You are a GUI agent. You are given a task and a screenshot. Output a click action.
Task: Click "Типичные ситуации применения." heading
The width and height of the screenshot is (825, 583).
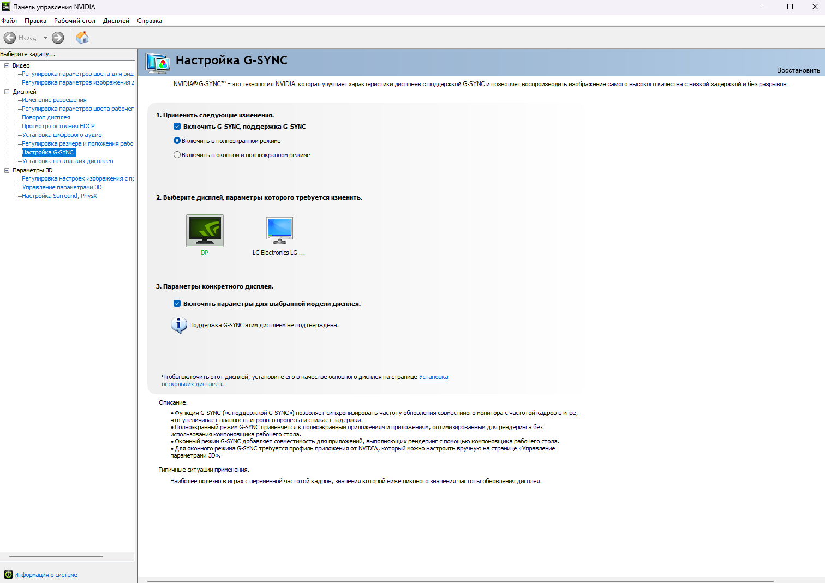click(x=204, y=470)
